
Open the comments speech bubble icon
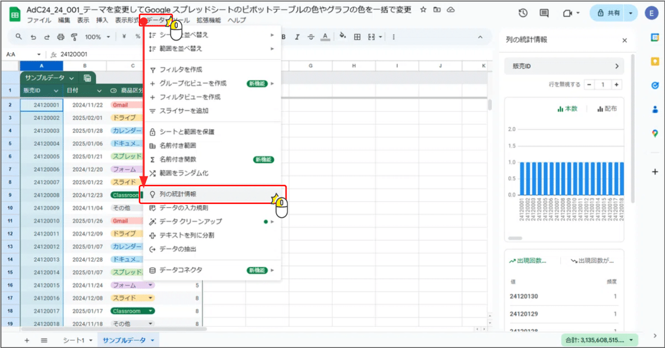tap(544, 13)
